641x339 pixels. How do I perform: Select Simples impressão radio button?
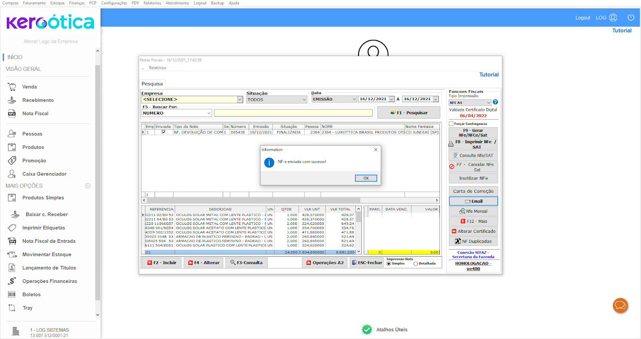tap(389, 264)
